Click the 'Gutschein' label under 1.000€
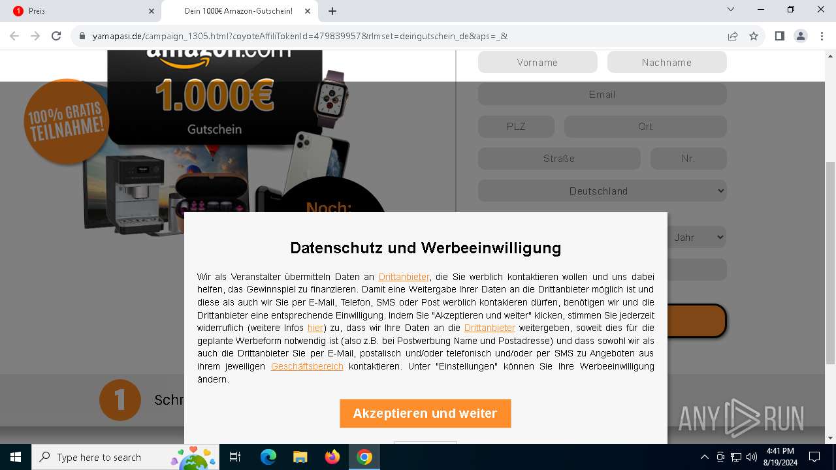 coord(214,129)
